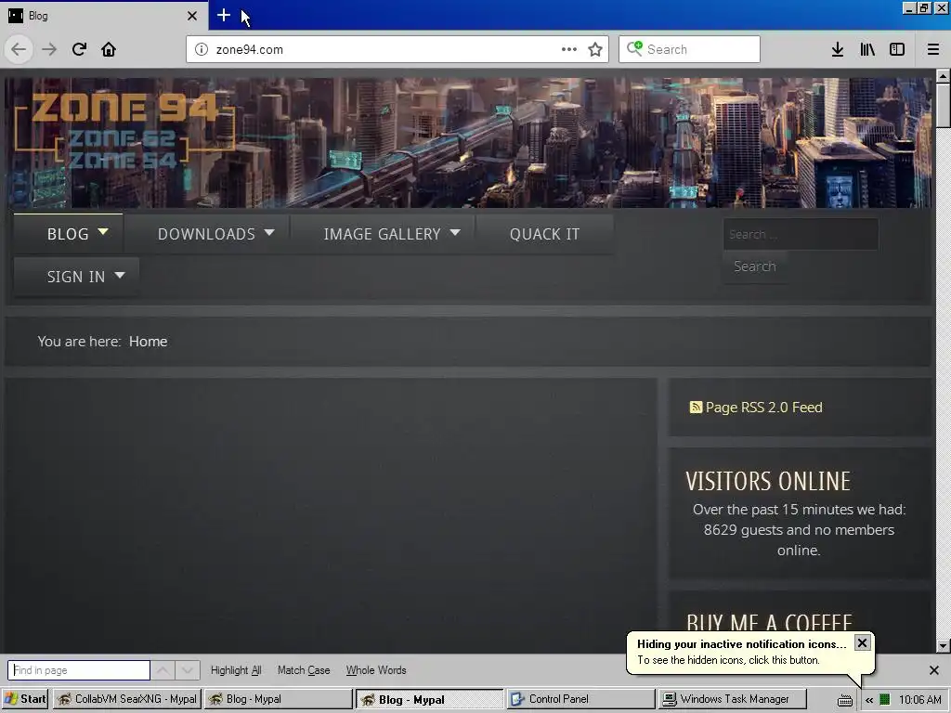Open the SIGN IN navigation item
Viewport: 951px width, 713px height.
click(76, 277)
